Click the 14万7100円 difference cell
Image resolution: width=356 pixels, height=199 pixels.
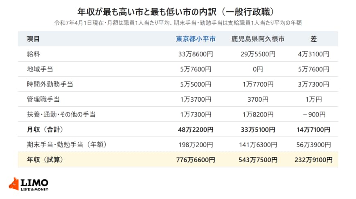[313, 130]
